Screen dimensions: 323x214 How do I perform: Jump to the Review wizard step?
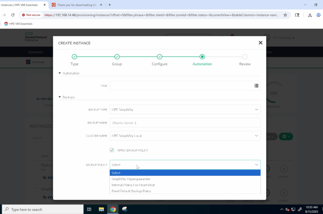[x=245, y=57]
